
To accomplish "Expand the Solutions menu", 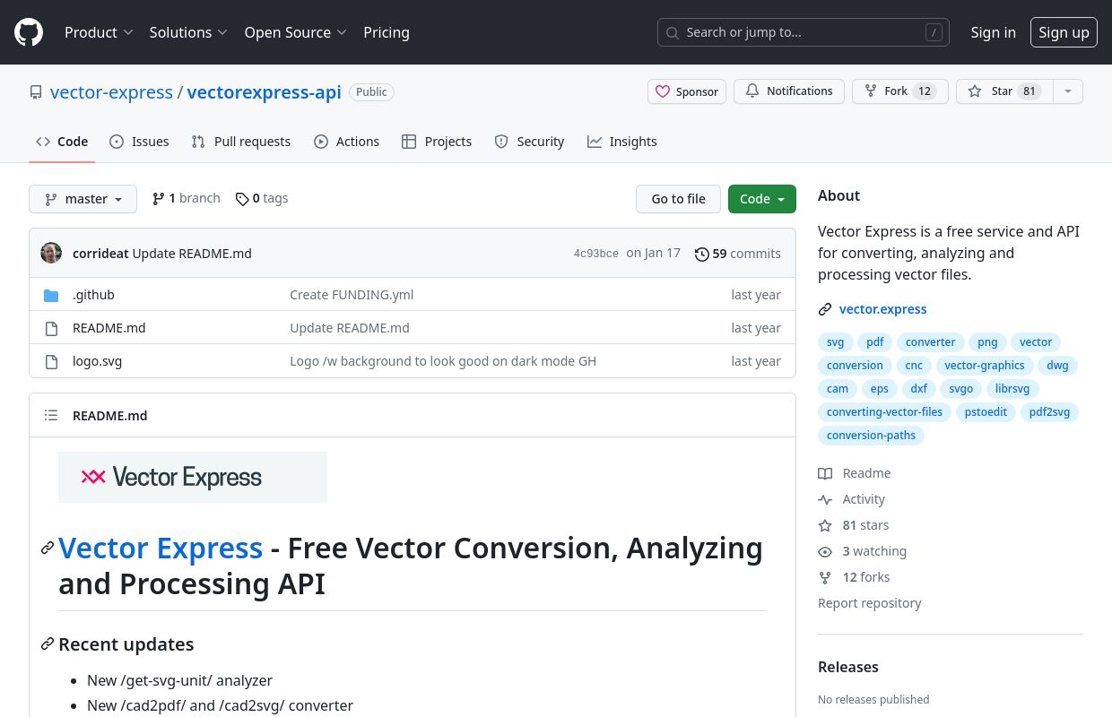I will click(x=188, y=32).
